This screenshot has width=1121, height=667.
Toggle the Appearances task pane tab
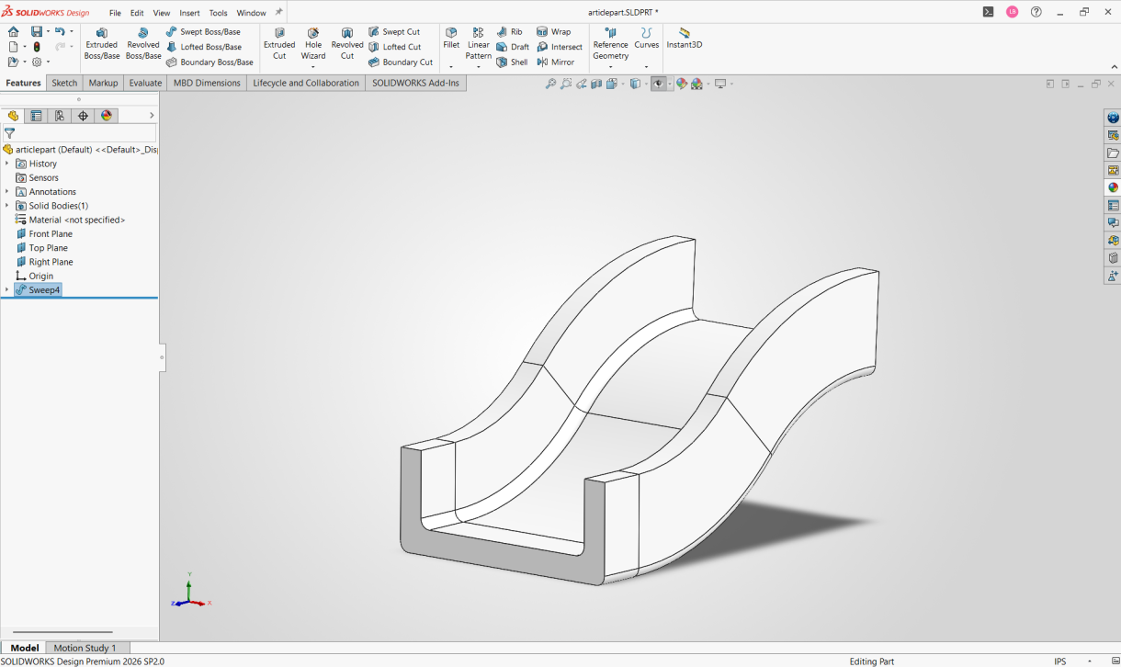[x=1113, y=187]
